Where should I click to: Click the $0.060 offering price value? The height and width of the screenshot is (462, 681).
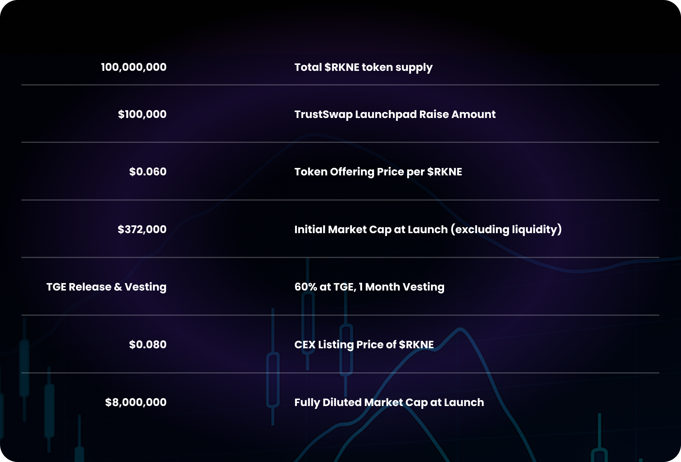(148, 171)
